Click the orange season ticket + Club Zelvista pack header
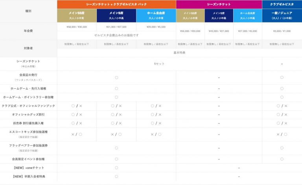 (x=116, y=4)
